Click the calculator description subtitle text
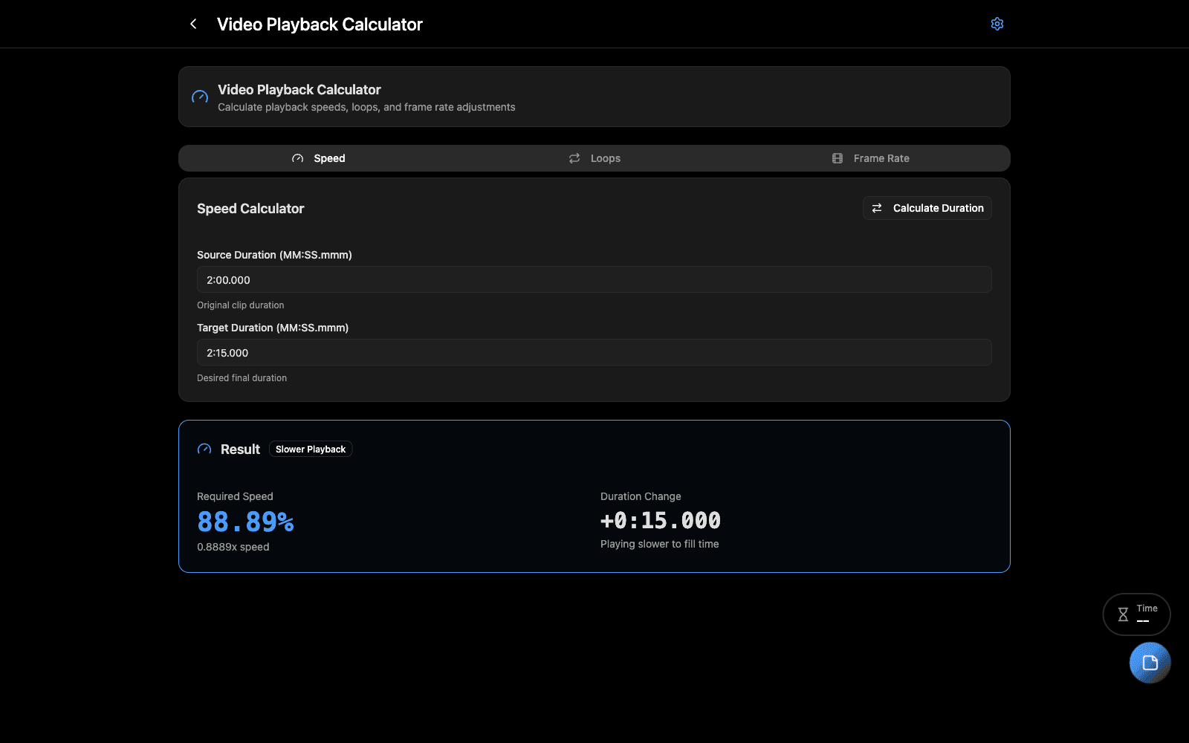This screenshot has width=1189, height=743. [366, 107]
